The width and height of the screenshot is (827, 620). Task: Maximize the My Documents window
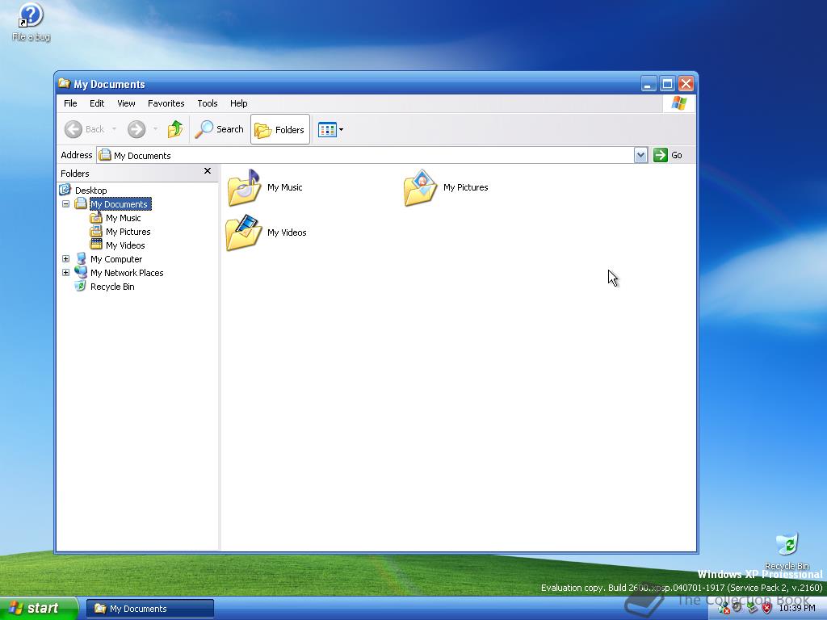coord(667,84)
